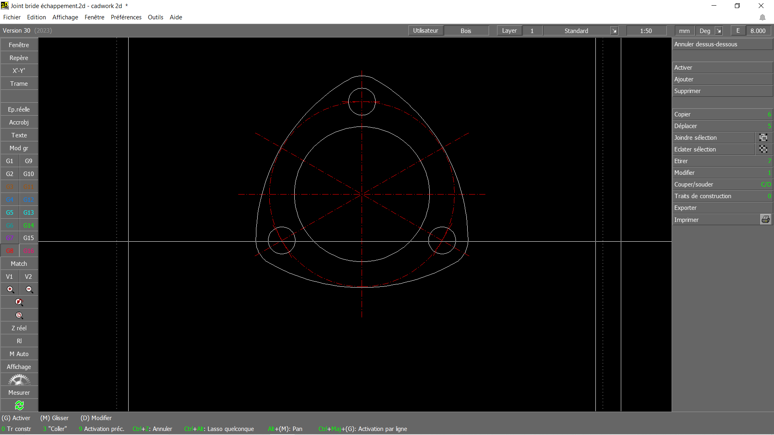This screenshot has width=774, height=435.
Task: Click the Eclater sélection icon
Action: pos(763,149)
